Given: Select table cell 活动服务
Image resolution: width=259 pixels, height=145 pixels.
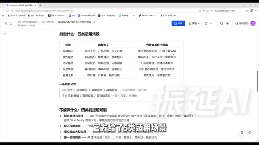Looking at the screenshot, I should coord(68,63).
